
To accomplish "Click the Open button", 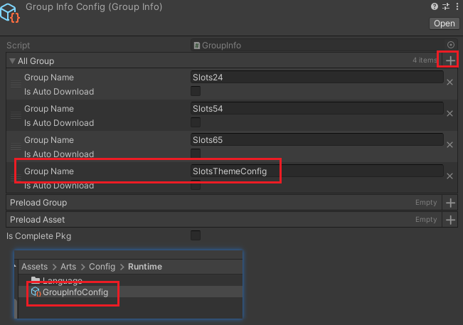I will point(443,23).
